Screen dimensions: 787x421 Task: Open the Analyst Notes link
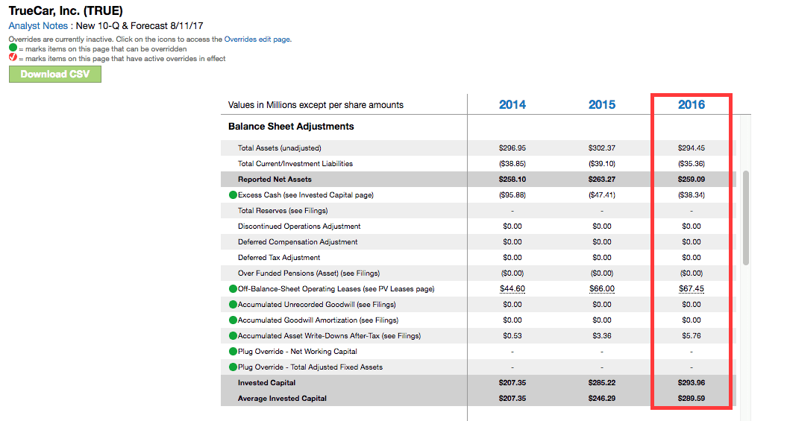(x=38, y=25)
